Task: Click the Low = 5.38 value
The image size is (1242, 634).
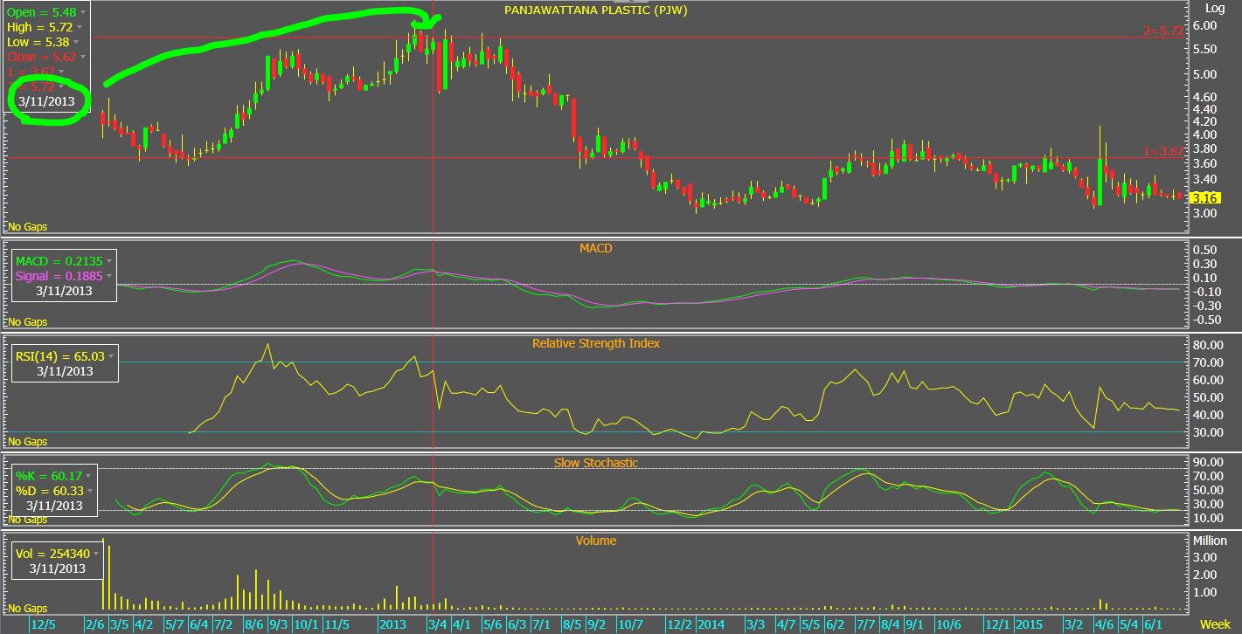Action: (38, 42)
